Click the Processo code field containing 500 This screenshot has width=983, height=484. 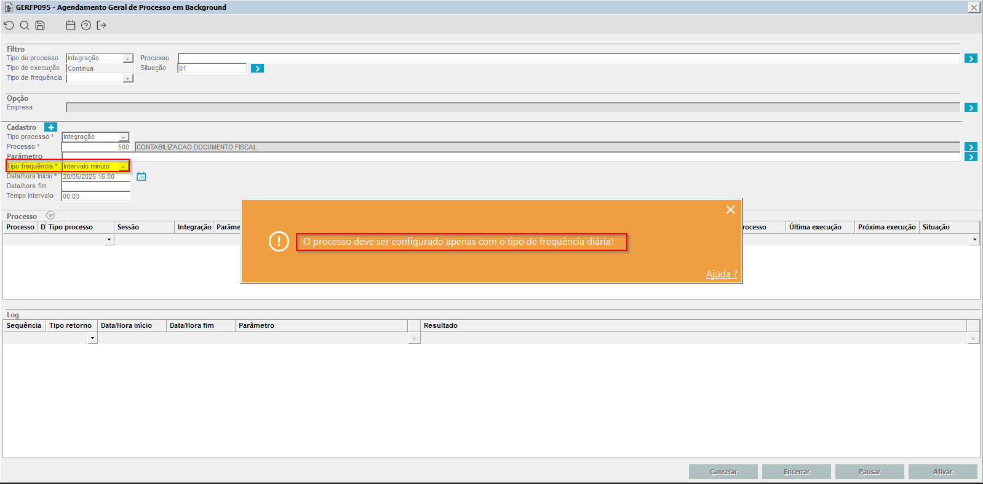[96, 147]
